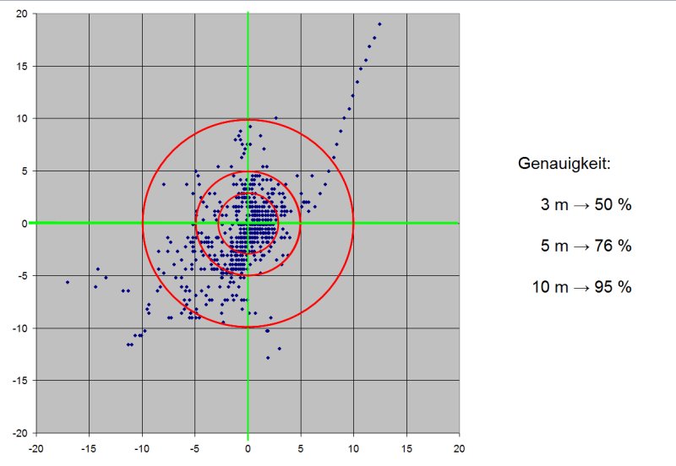Click the vertical axis label "-5"
The height and width of the screenshot is (466, 676).
point(23,276)
